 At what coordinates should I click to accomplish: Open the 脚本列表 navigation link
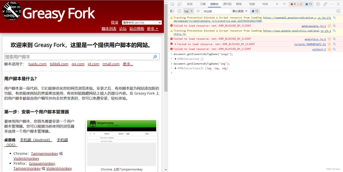coord(109,29)
